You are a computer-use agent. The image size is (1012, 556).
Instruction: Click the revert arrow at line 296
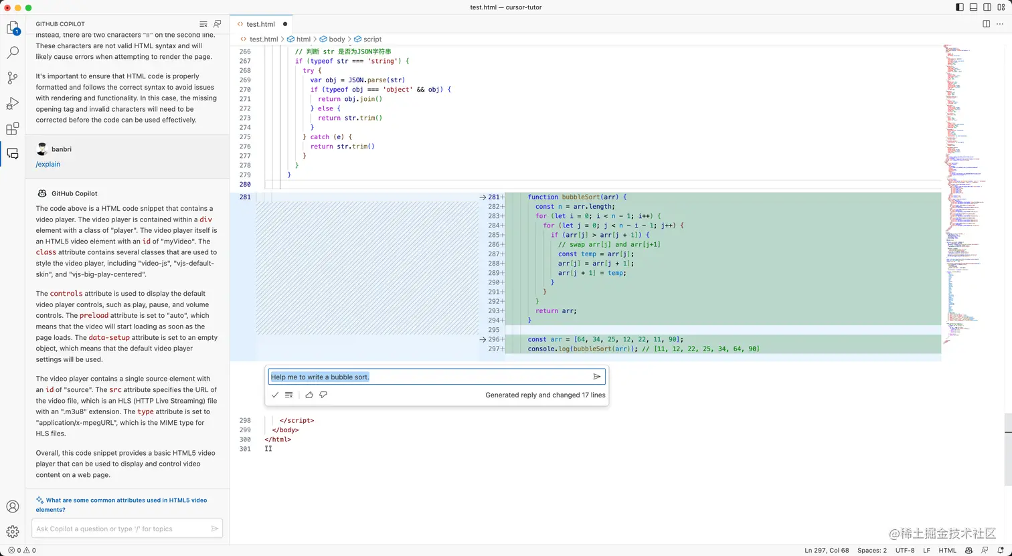483,339
